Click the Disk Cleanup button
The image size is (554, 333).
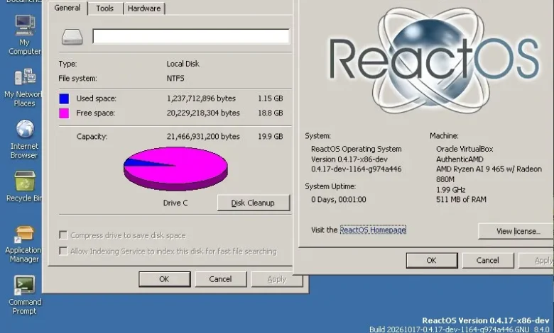[x=254, y=203]
